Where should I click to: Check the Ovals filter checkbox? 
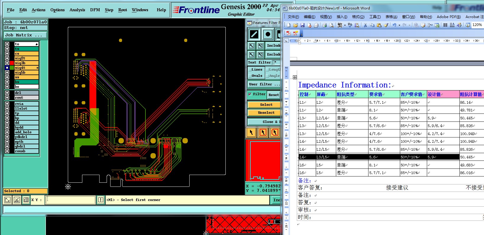pyautogui.click(x=250, y=76)
